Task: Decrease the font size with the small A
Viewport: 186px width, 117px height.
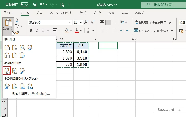Action: point(92,22)
